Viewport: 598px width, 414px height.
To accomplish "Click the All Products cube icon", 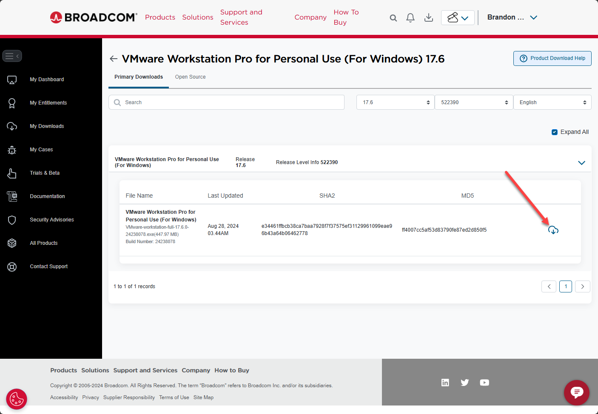I will pyautogui.click(x=12, y=243).
